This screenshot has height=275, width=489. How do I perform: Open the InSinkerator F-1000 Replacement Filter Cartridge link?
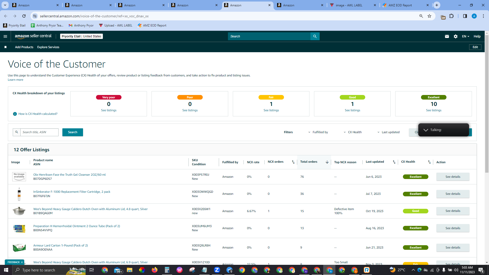72,192
